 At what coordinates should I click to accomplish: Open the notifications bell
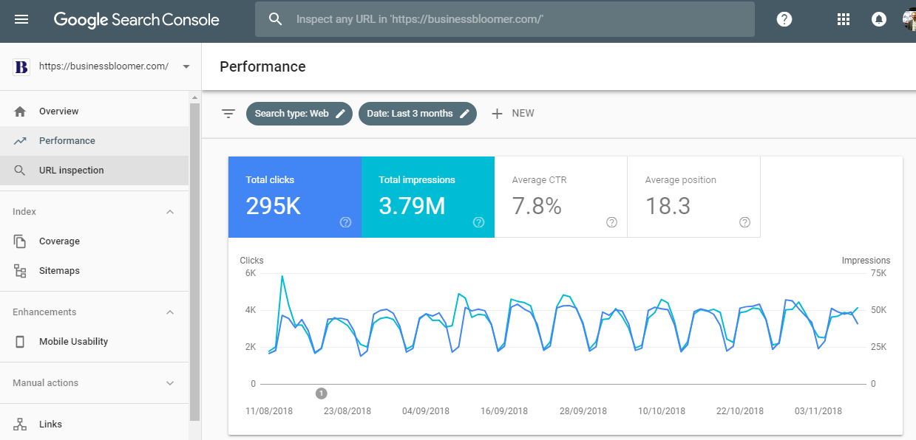click(879, 19)
